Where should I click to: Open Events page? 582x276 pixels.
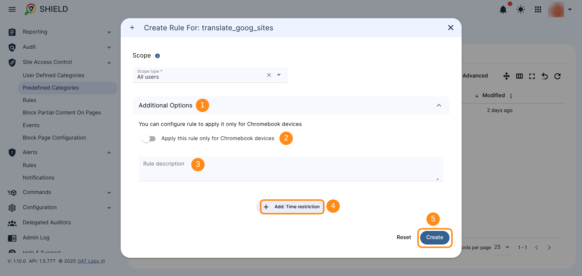31,125
